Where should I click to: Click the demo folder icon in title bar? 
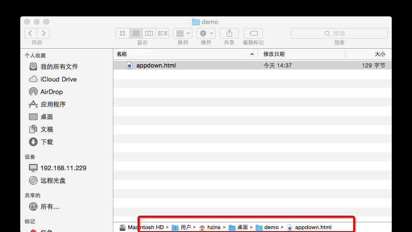[196, 22]
